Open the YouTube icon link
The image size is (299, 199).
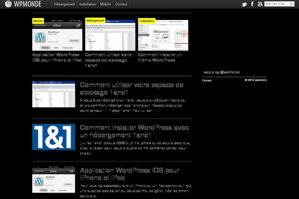tap(260, 4)
